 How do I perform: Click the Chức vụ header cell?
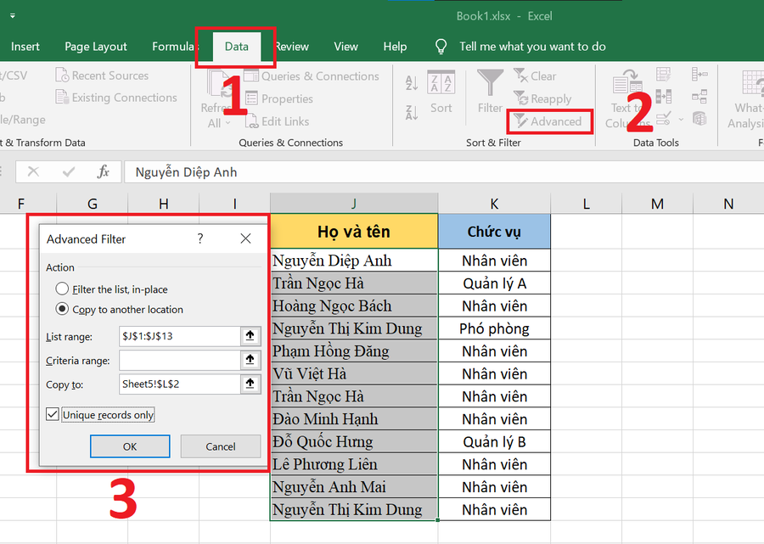pyautogui.click(x=494, y=232)
